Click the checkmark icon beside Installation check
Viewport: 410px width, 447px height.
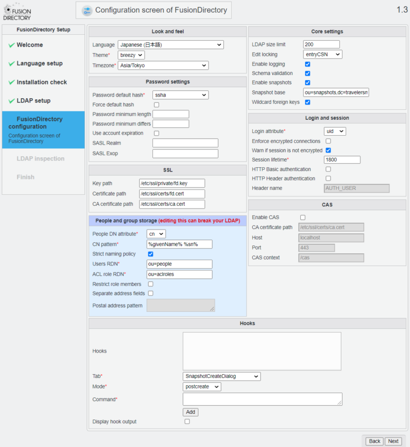click(12, 82)
